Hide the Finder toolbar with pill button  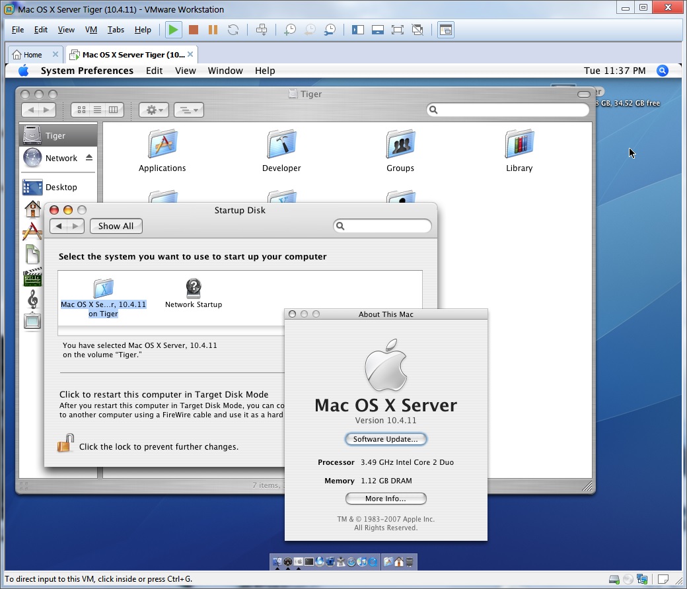click(x=583, y=94)
